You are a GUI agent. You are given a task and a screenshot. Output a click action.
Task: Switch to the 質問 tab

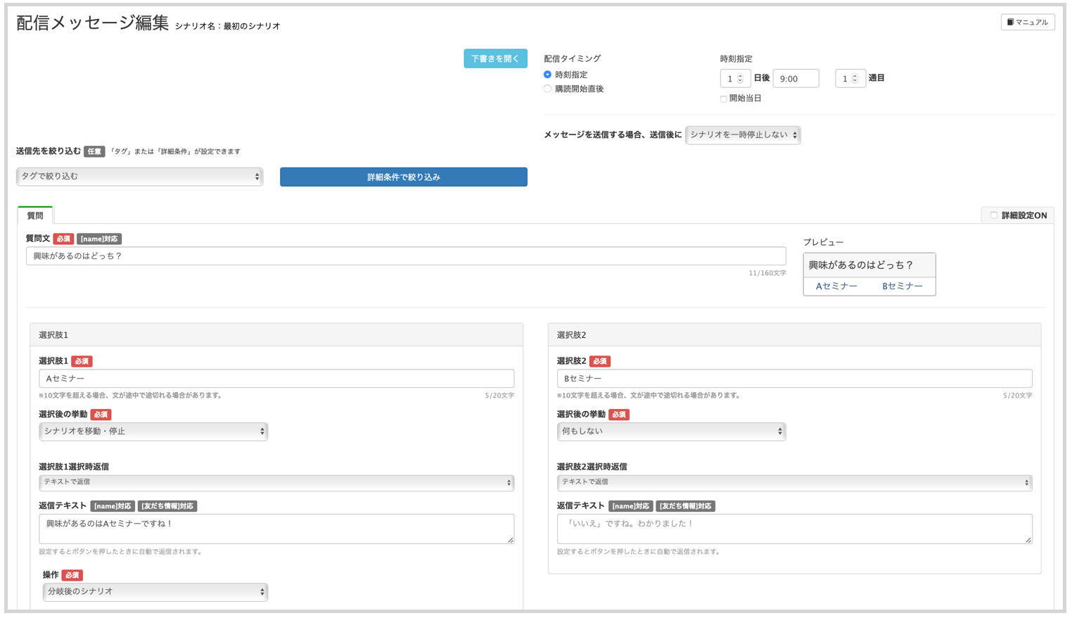coord(35,216)
